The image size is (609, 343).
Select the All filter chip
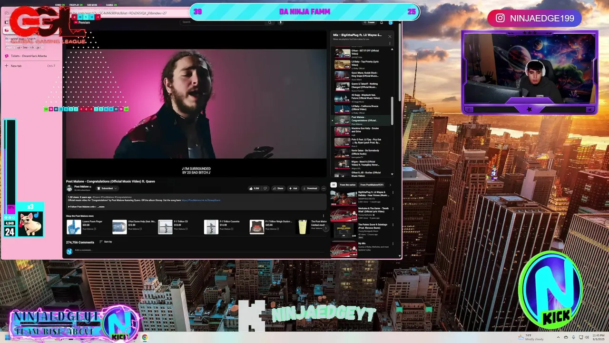(x=334, y=185)
